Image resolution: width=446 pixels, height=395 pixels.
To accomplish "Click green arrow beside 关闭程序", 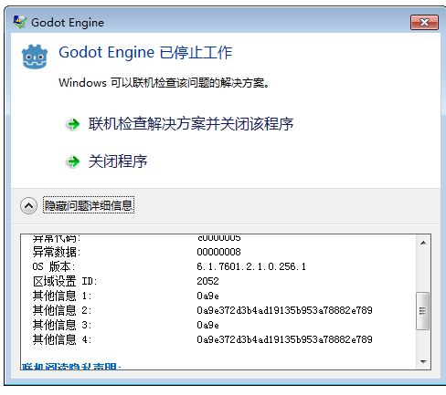I will [x=73, y=161].
